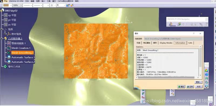The width and height of the screenshot is (216, 106).
Task: Select the xy 平面 plane
Action: [12, 15]
